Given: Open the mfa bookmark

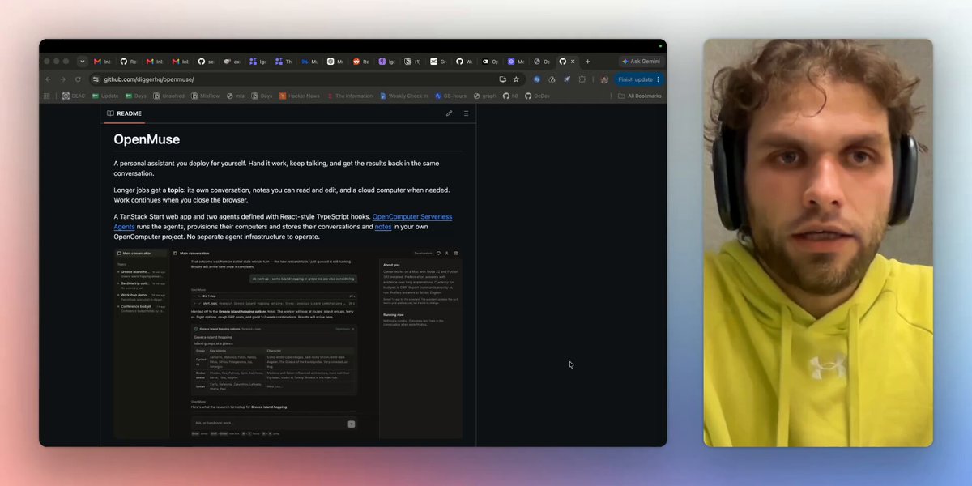Looking at the screenshot, I should point(235,96).
